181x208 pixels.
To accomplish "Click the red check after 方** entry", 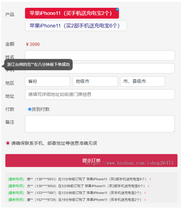I will coord(148,186).
